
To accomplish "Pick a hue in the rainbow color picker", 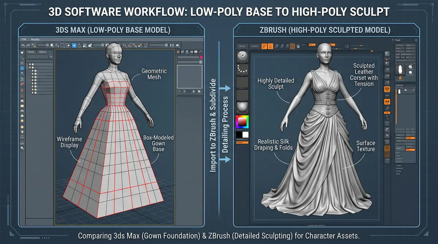I will pos(242,122).
